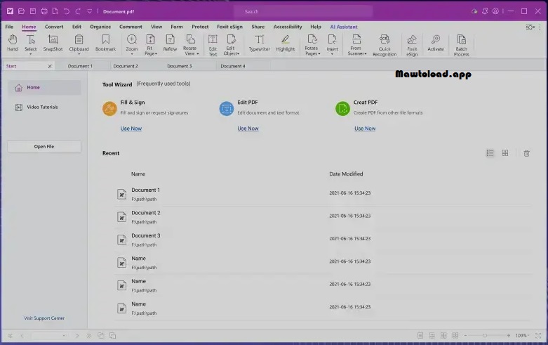The width and height of the screenshot is (548, 345).
Task: Click the Open File button
Action: [x=44, y=146]
